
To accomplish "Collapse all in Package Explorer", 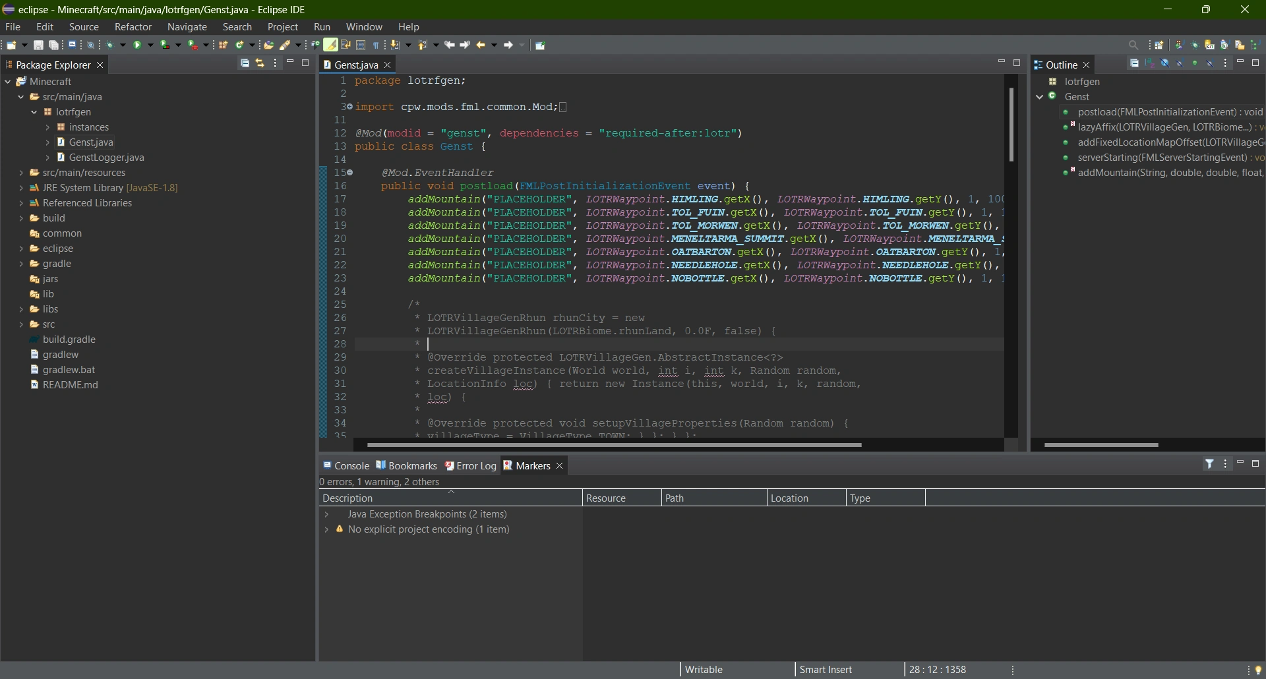I will [245, 63].
